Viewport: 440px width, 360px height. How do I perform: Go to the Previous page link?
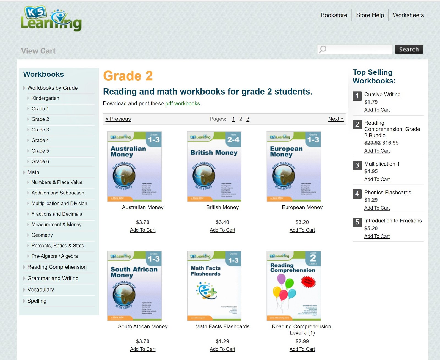point(118,119)
